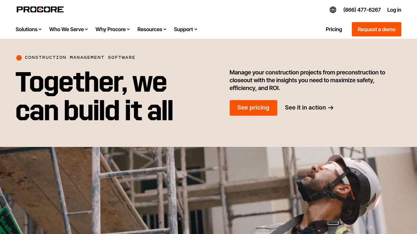Viewport: 417px width, 234px height.
Task: Click the orange hexagon icon beside Construction Management Software
Action: click(19, 58)
